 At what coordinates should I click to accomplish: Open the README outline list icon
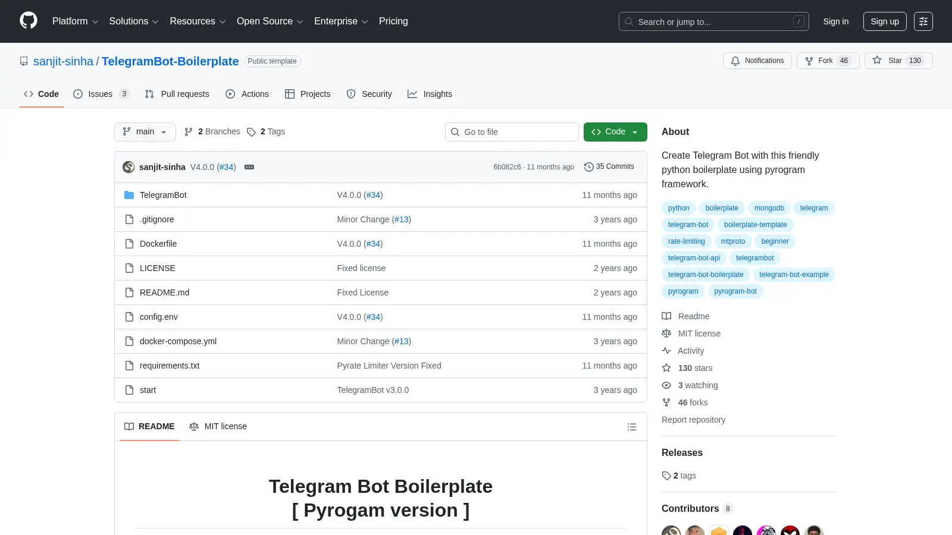point(632,427)
